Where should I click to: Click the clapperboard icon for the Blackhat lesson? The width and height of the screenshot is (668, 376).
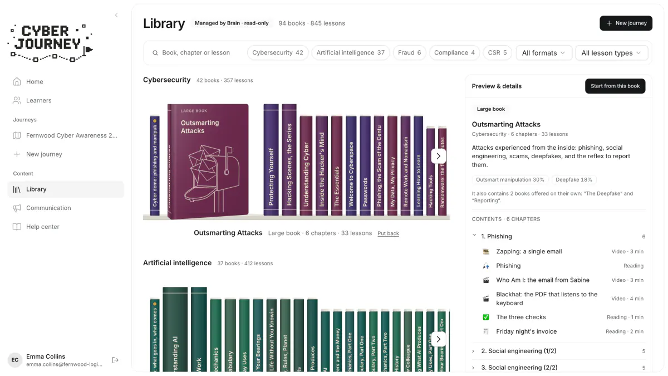486,299
